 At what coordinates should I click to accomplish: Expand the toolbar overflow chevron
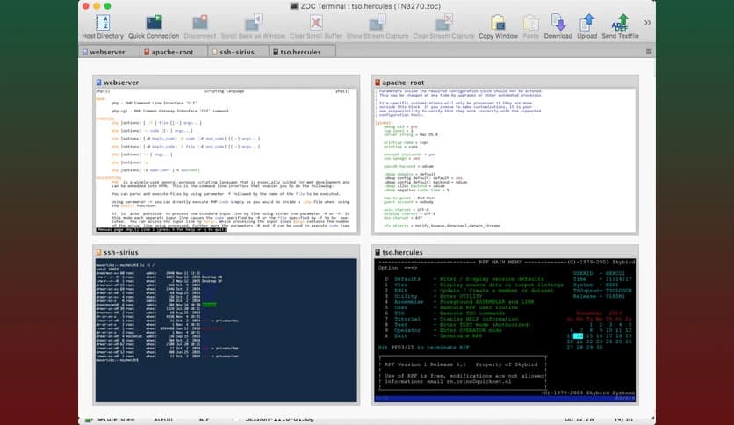(648, 22)
